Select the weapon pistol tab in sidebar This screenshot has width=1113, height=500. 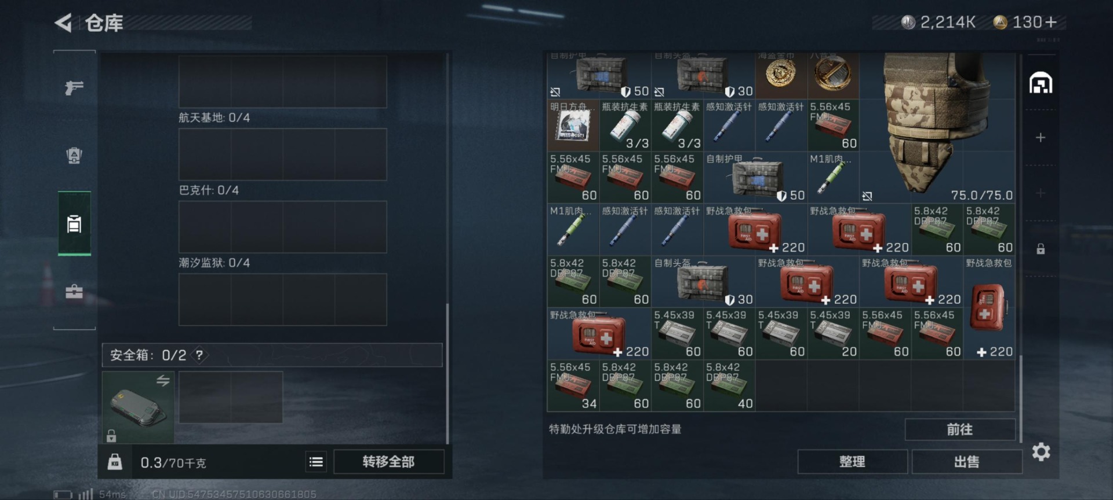pyautogui.click(x=74, y=87)
